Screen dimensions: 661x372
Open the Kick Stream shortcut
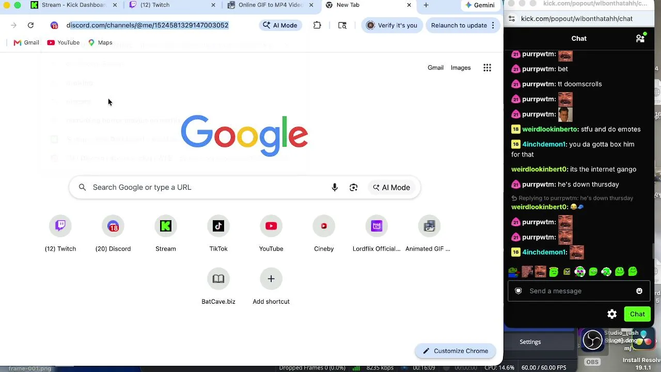166,234
